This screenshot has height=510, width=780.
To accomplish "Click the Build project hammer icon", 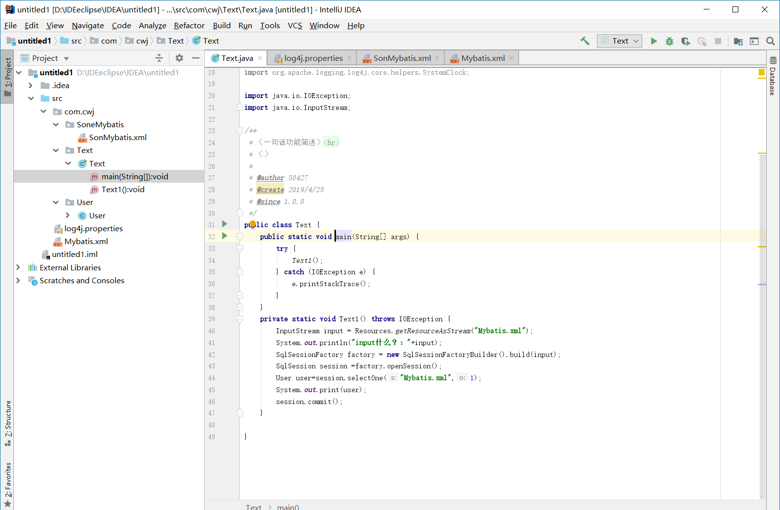I will 585,41.
